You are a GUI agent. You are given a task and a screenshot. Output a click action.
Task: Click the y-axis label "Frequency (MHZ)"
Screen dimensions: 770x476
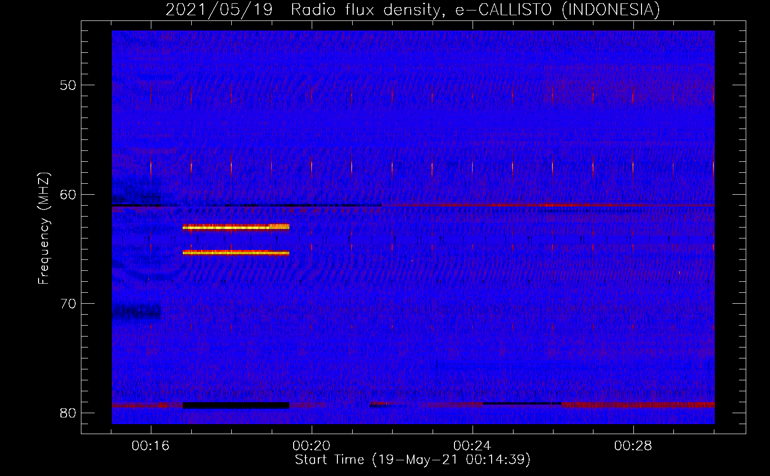(44, 228)
